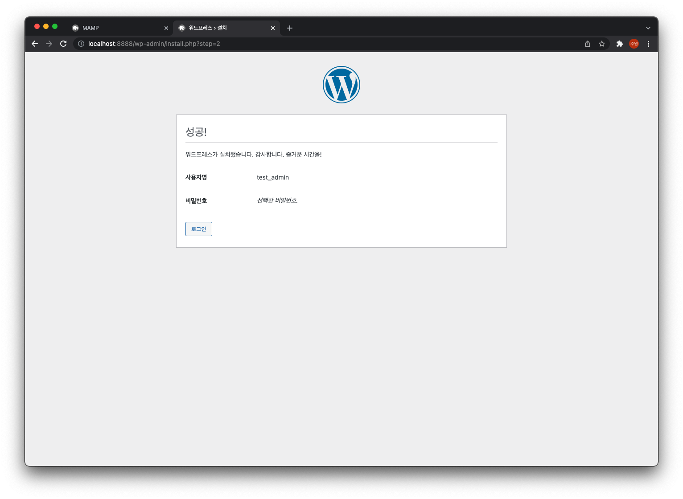The width and height of the screenshot is (683, 499).
Task: Click the 로그인 button
Action: 199,229
